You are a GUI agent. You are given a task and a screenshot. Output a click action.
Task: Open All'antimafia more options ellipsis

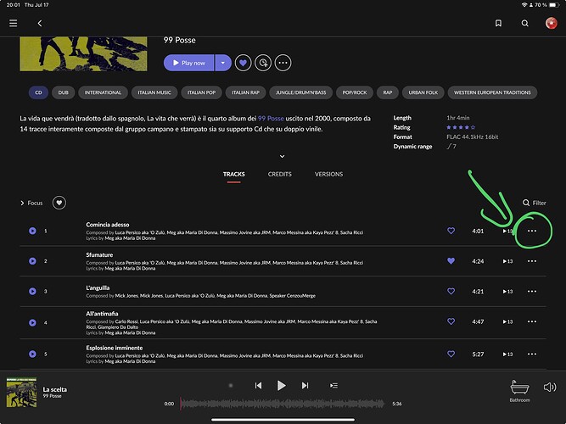(532, 321)
